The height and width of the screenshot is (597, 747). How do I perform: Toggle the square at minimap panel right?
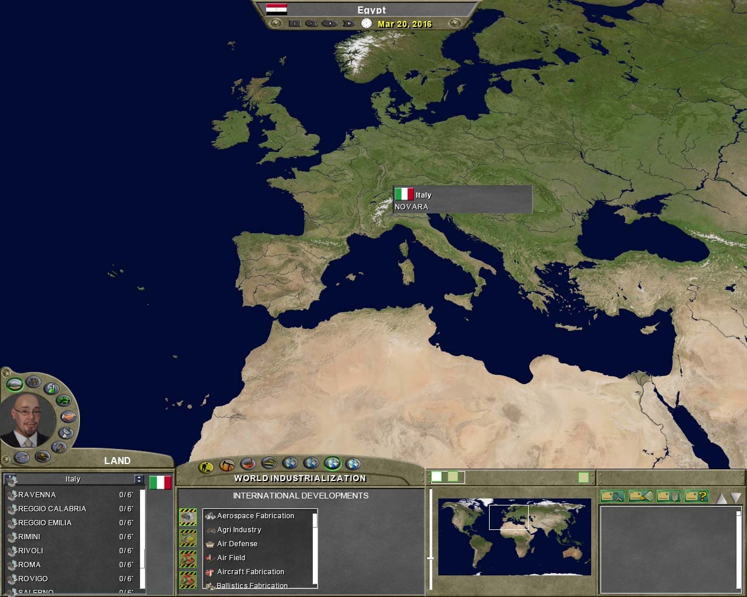(583, 477)
